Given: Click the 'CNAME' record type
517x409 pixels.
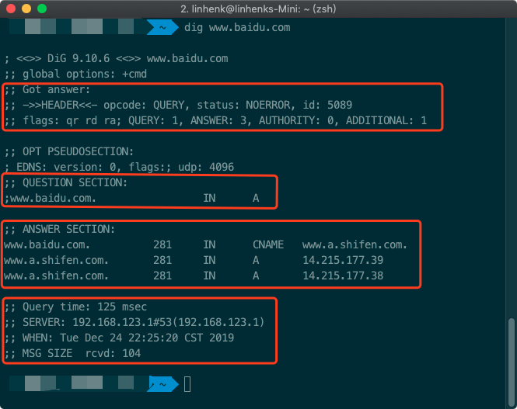Looking at the screenshot, I should coord(268,244).
